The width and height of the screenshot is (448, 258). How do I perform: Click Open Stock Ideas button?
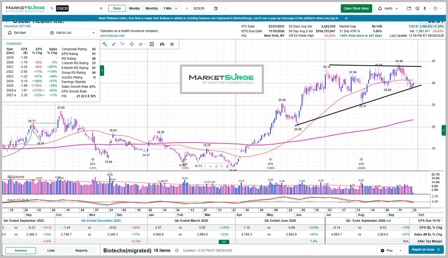[356, 9]
